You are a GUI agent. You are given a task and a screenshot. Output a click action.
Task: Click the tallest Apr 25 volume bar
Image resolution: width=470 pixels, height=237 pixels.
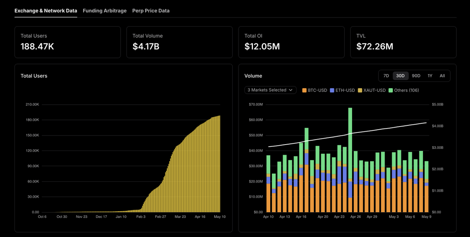pos(350,160)
